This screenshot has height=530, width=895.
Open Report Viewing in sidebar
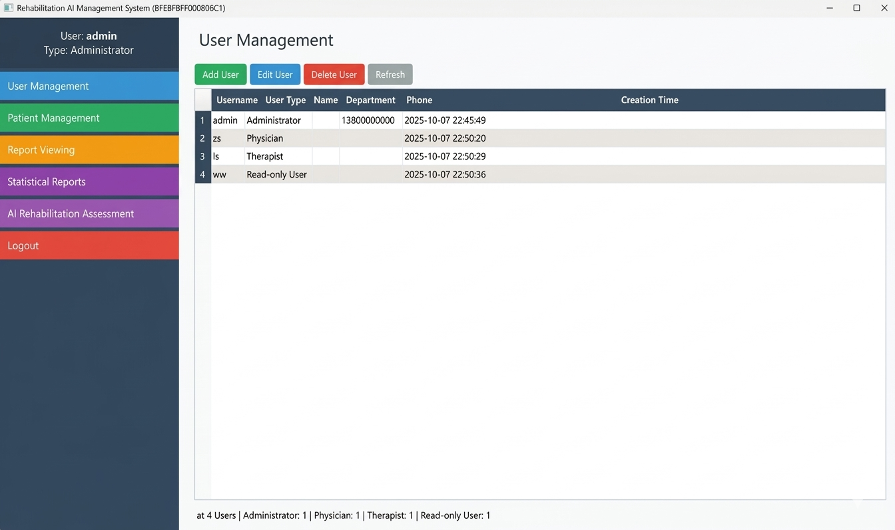click(89, 150)
